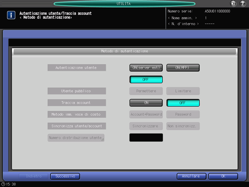Image resolution: width=249 pixels, height=187 pixels.
Task: Click the black user distribution number field
Action: tap(146, 137)
